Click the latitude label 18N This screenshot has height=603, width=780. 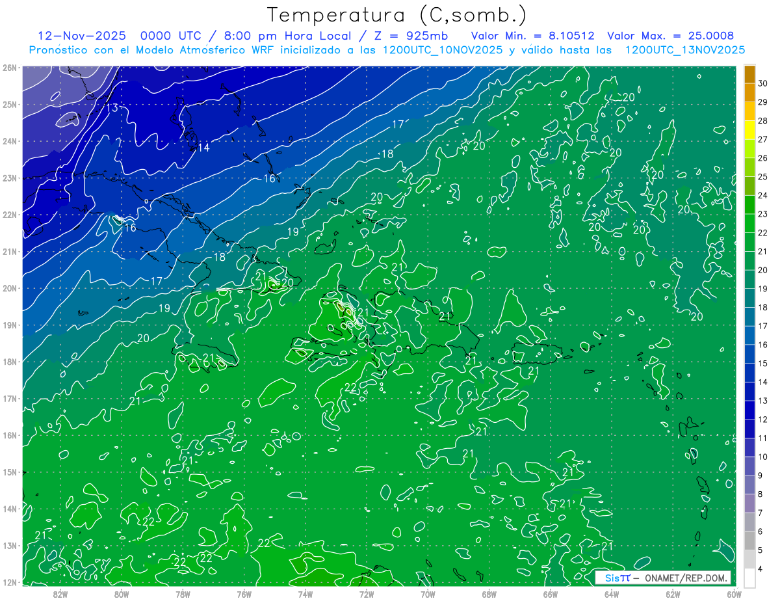click(x=9, y=362)
